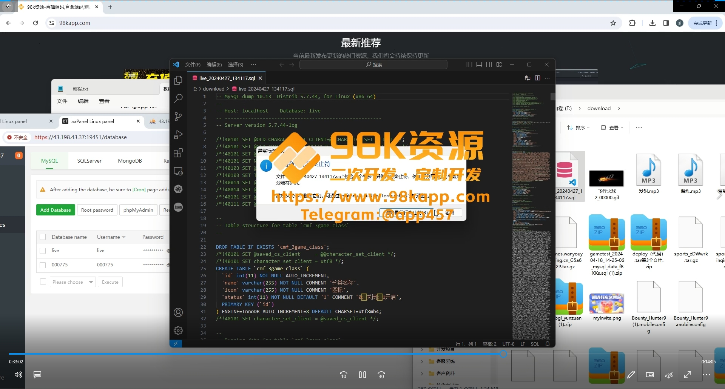This screenshot has height=389, width=725.
Task: Click the VS Code command search box
Action: pos(373,65)
